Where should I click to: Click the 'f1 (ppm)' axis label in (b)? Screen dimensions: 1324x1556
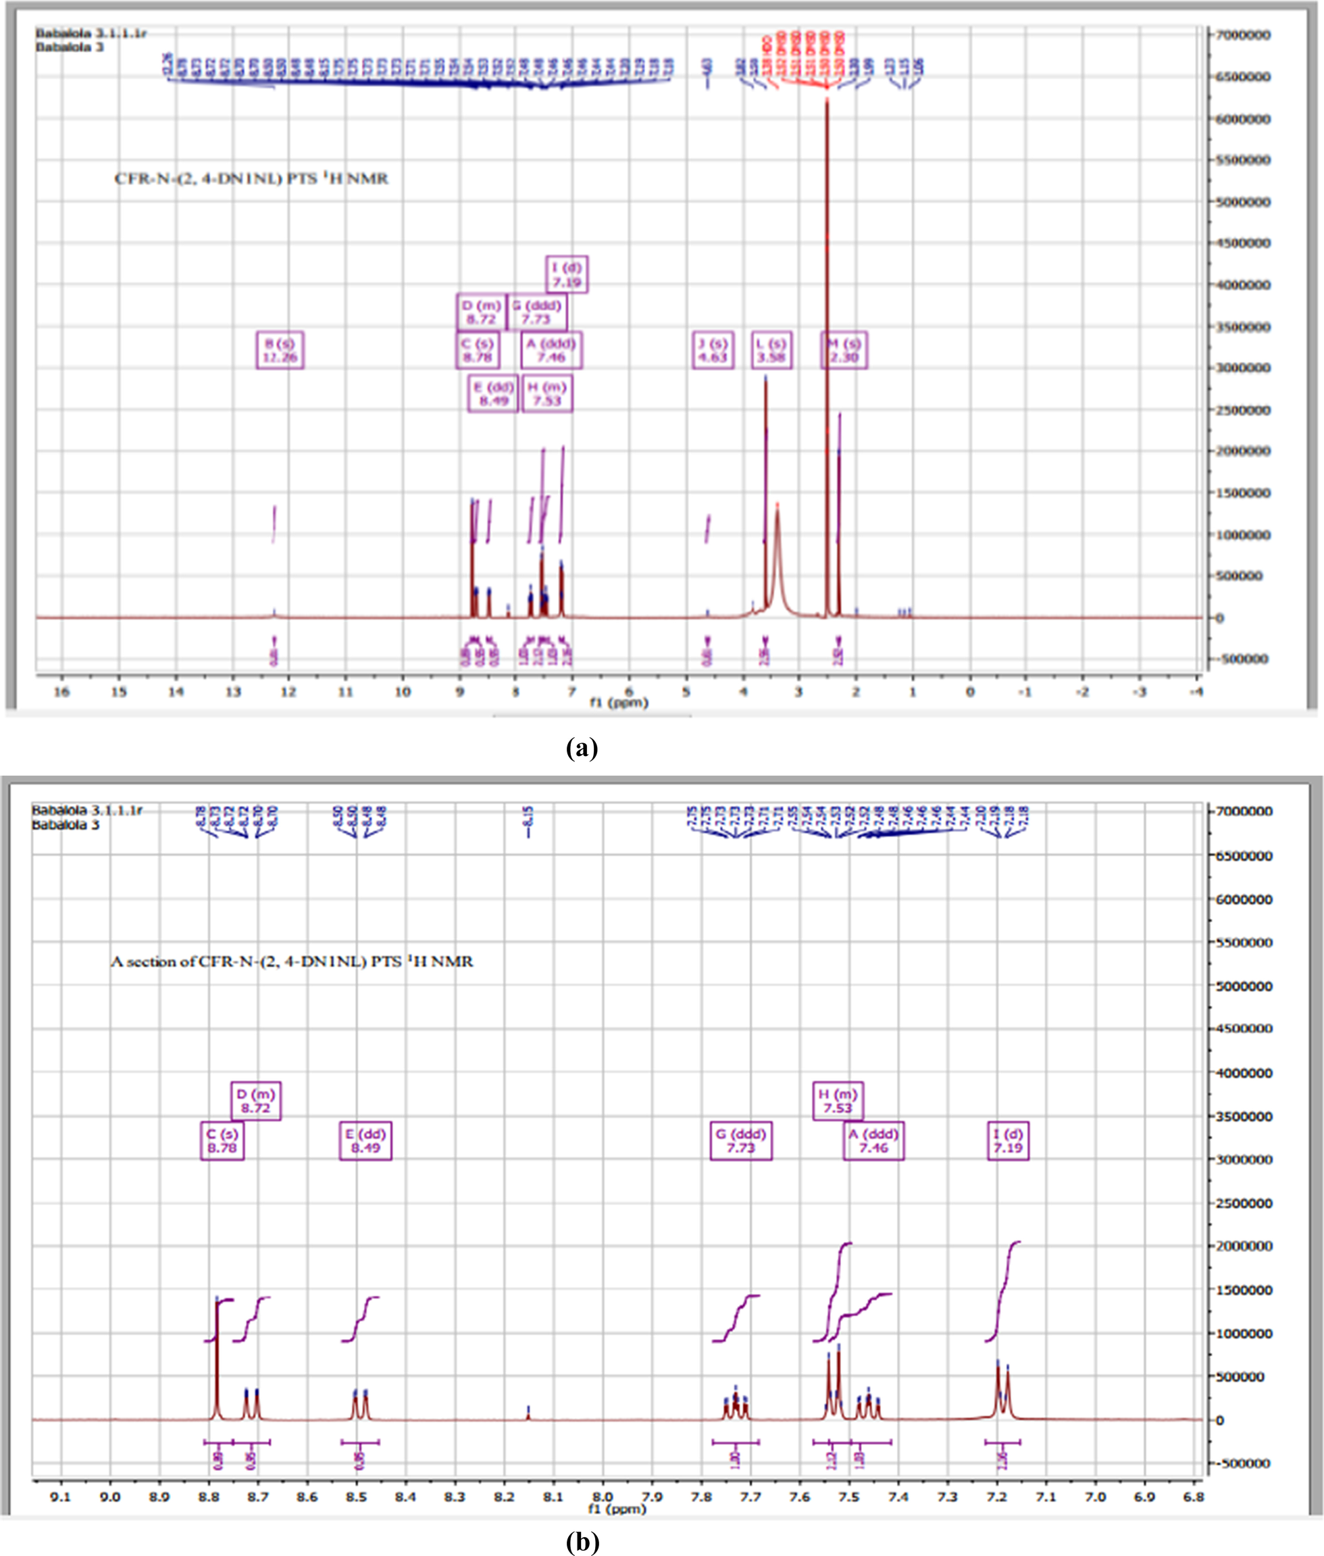[x=617, y=1509]
